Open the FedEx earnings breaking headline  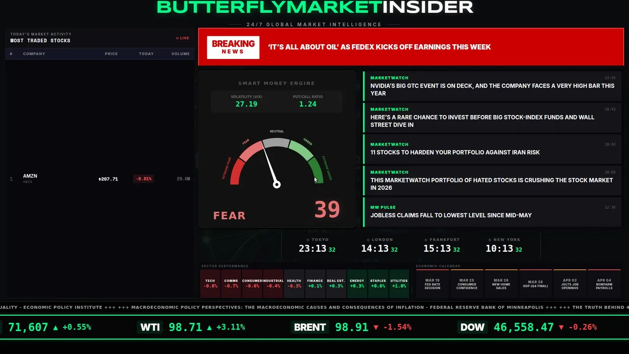coord(379,47)
